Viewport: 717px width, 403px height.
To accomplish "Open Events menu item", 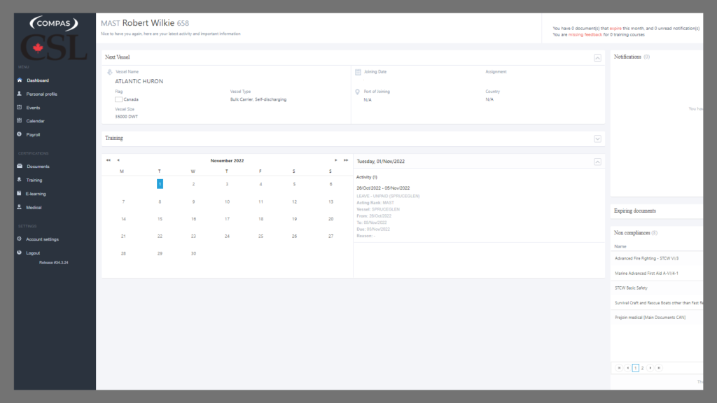I will tap(33, 108).
